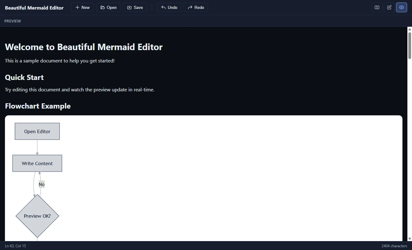
Task: Click the Beautiful Mermaid Editor title
Action: point(34,8)
